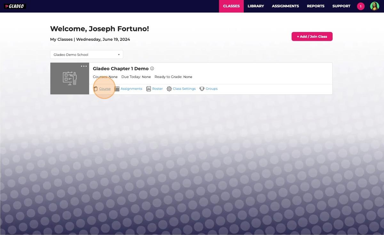Image resolution: width=384 pixels, height=235 pixels.
Task: Open the Groups link
Action: click(212, 89)
